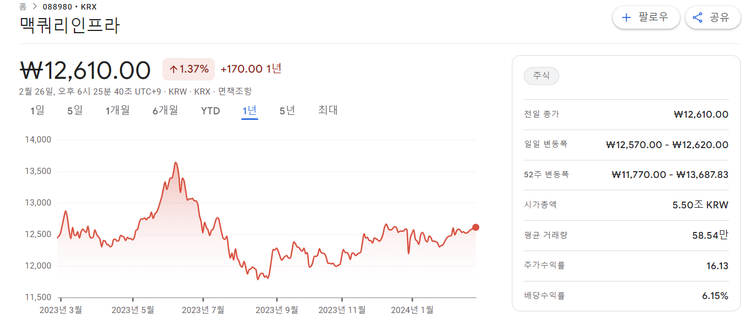Image resolution: width=743 pixels, height=317 pixels.
Task: Click the 2023년 9월 x-axis label
Action: point(277,310)
